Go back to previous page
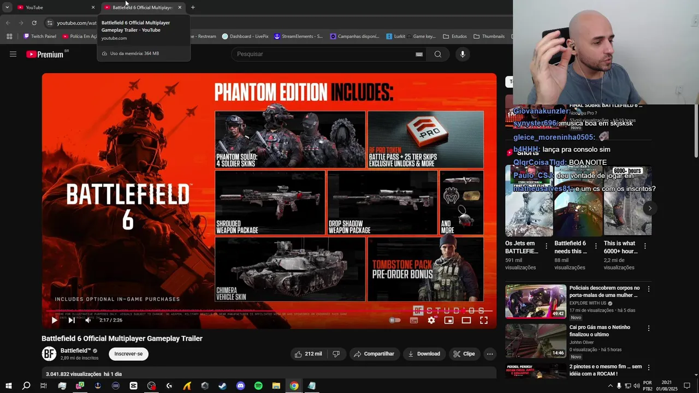This screenshot has height=393, width=699. pos(8,23)
